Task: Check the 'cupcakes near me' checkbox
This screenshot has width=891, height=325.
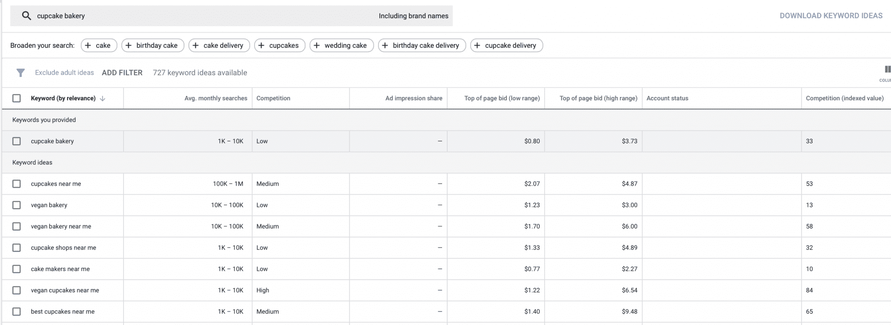Action: coord(17,184)
